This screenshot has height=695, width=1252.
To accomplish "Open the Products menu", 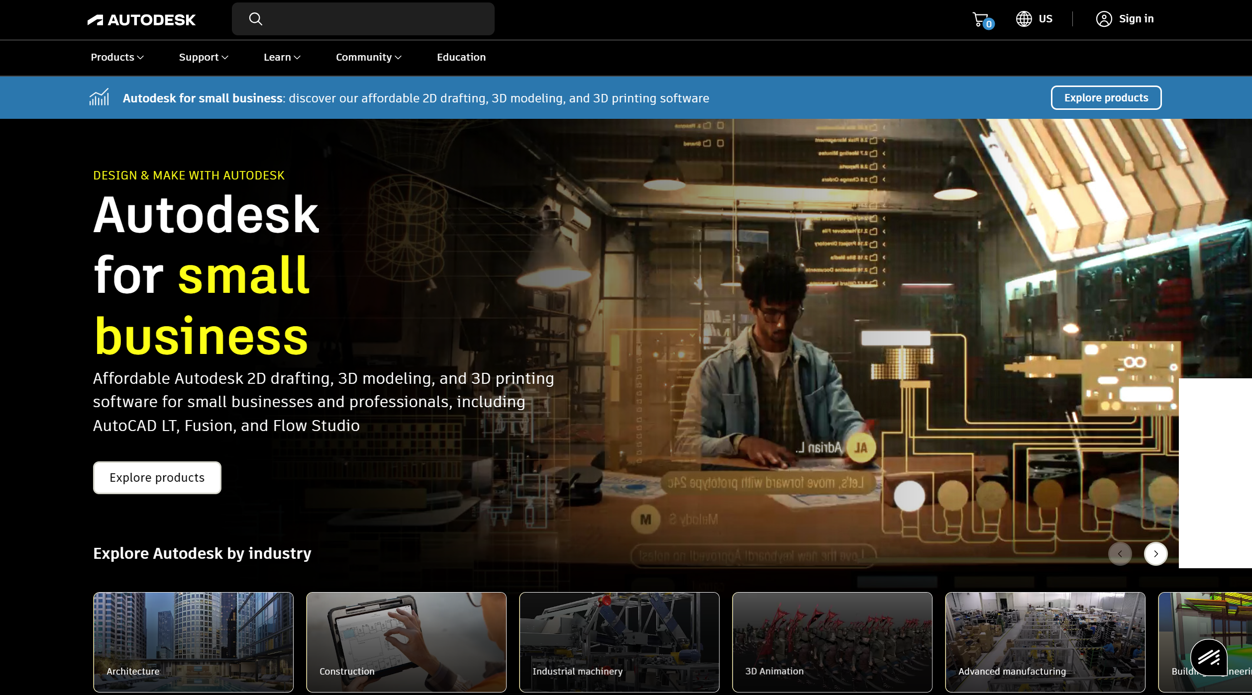I will pyautogui.click(x=117, y=57).
